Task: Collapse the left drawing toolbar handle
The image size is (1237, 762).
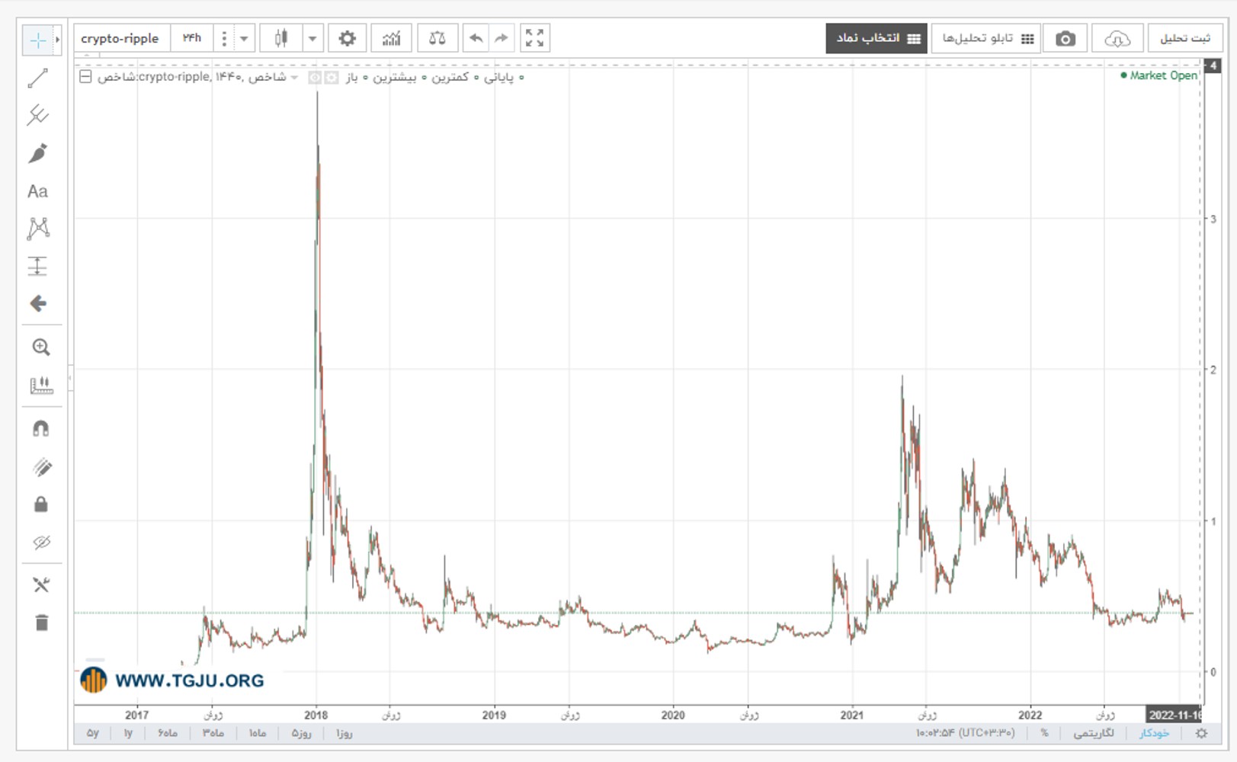Action: pyautogui.click(x=71, y=378)
